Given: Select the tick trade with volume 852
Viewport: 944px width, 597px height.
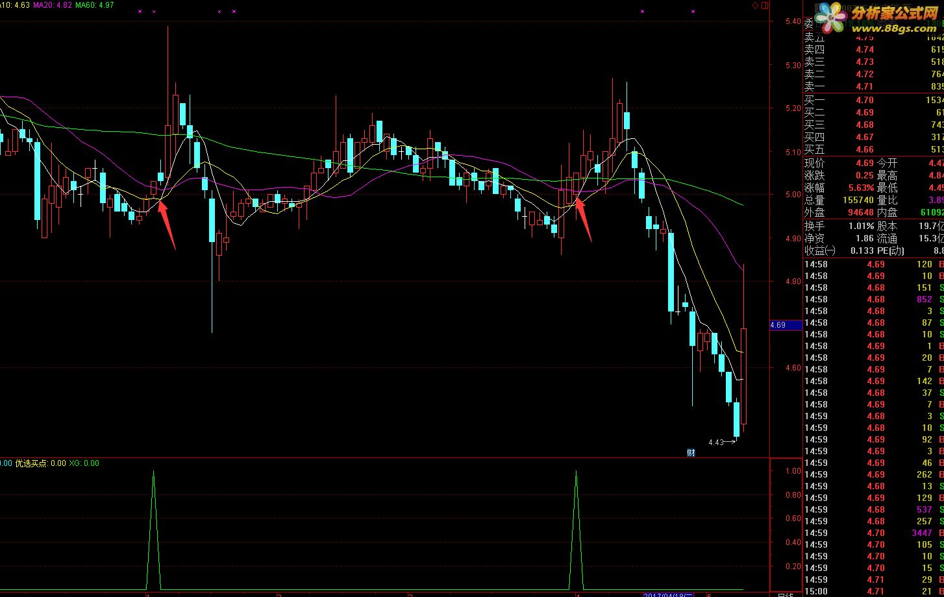Looking at the screenshot, I should pos(874,299).
